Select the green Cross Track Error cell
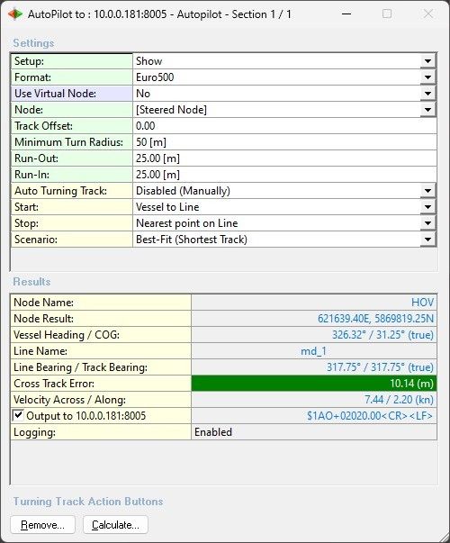Image resolution: width=450 pixels, height=543 pixels. click(314, 384)
